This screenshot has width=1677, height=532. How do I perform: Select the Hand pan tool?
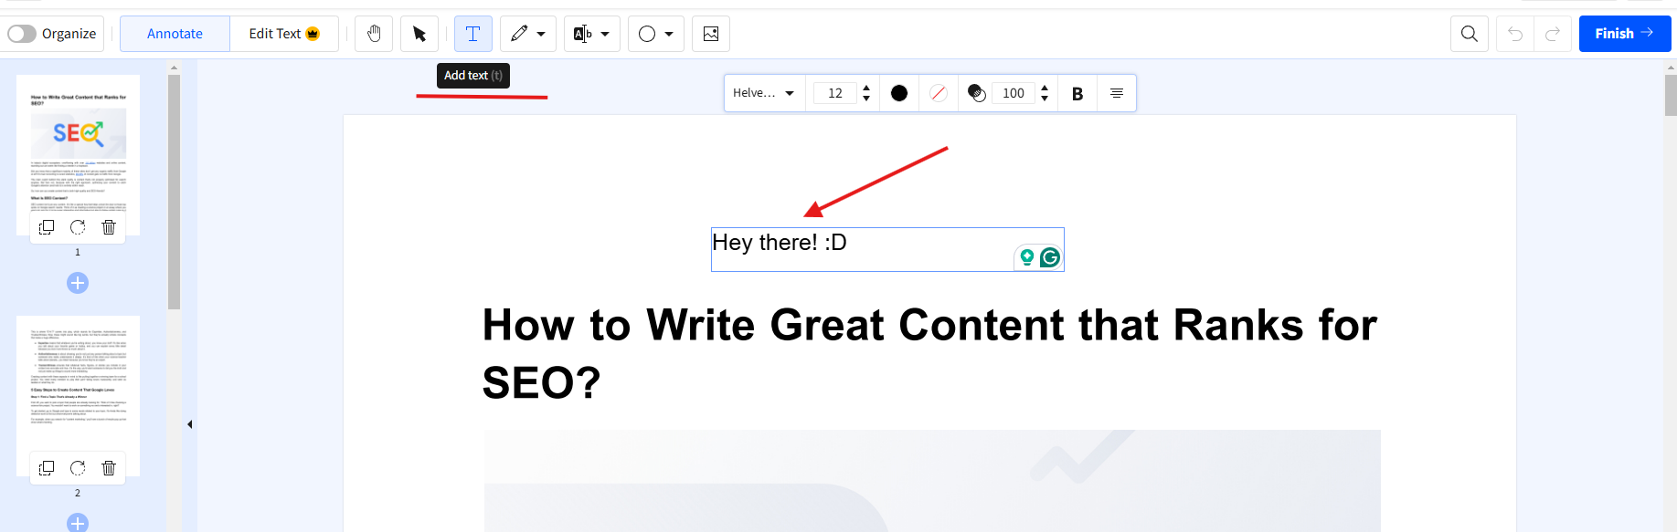pyautogui.click(x=374, y=34)
